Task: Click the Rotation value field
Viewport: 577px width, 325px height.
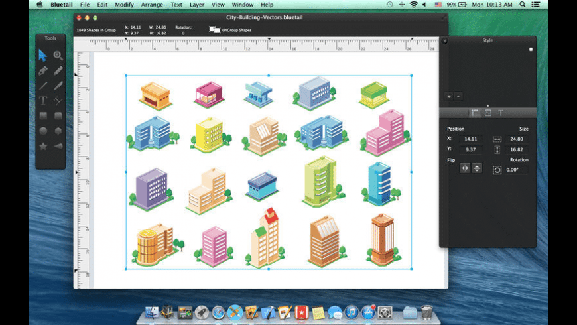Action: [517, 170]
